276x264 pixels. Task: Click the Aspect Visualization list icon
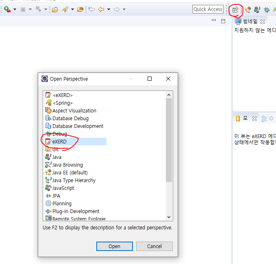(x=48, y=110)
